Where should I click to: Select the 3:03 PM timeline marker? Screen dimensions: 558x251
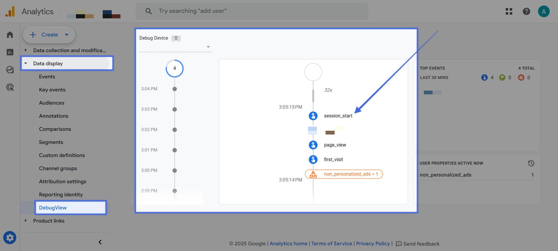175,109
